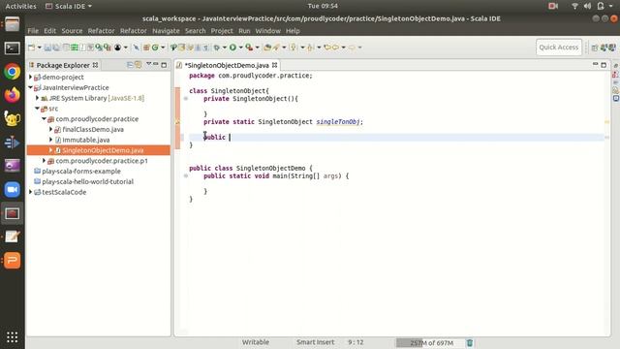Click the overview ruler warning marker
This screenshot has width=620, height=349.
point(607,122)
